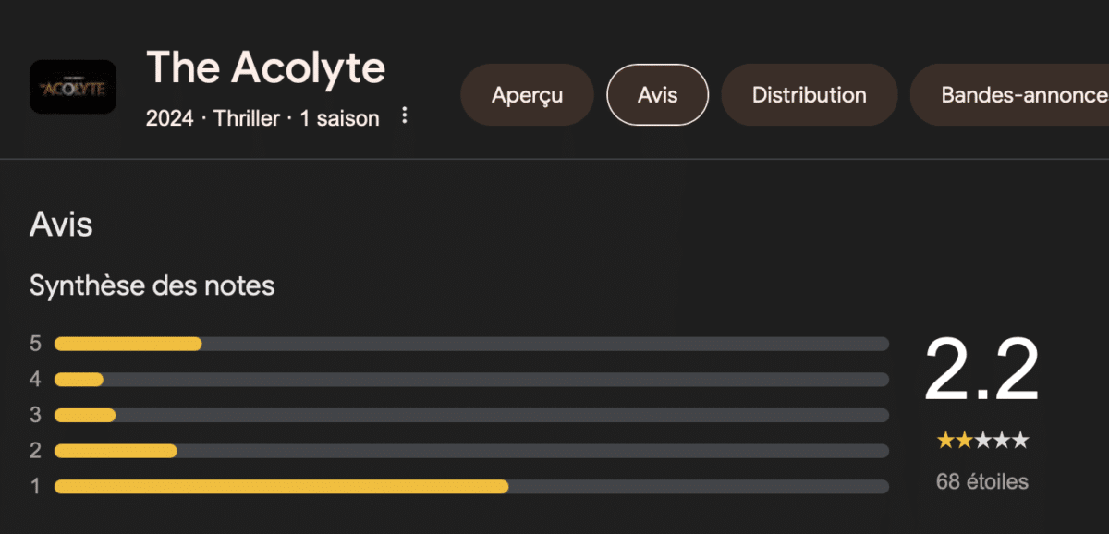Click the Avis section heading
This screenshot has height=534, width=1109.
pyautogui.click(x=61, y=225)
